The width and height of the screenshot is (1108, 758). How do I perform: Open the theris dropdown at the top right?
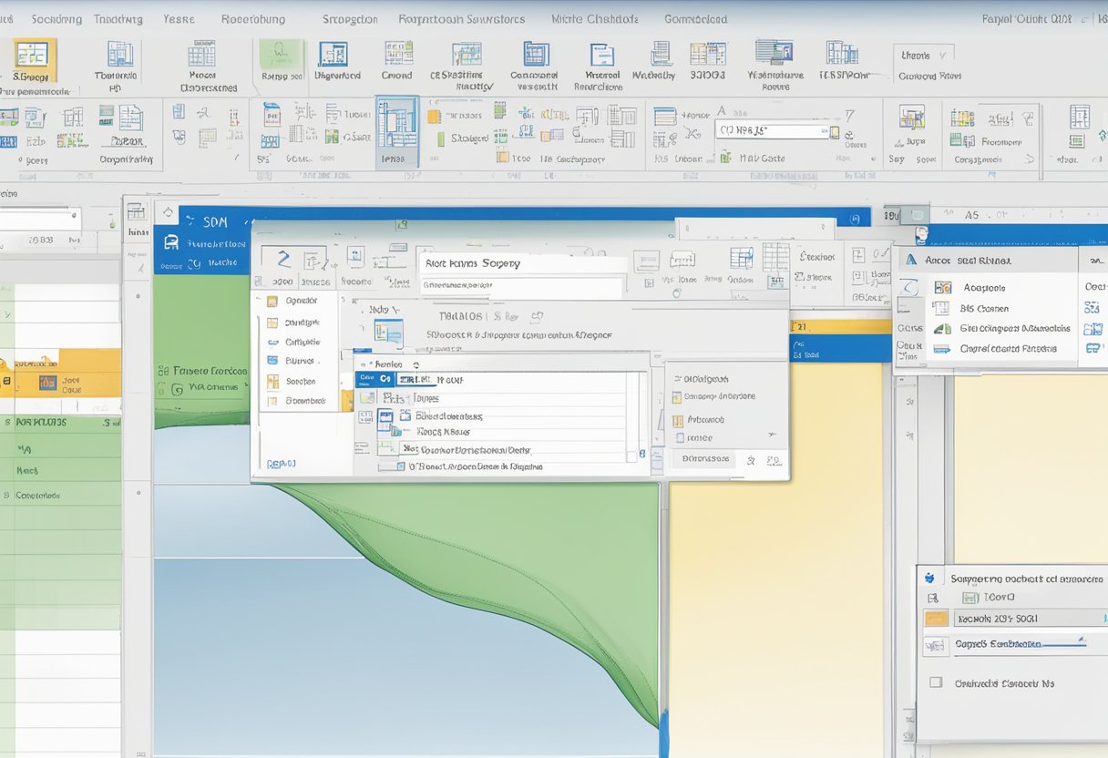point(925,55)
